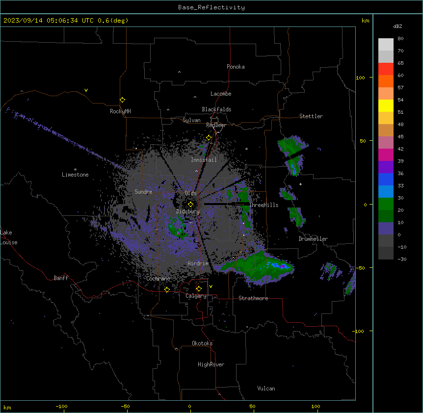Click the Strathmore city label
423x413 pixels.
253,298
